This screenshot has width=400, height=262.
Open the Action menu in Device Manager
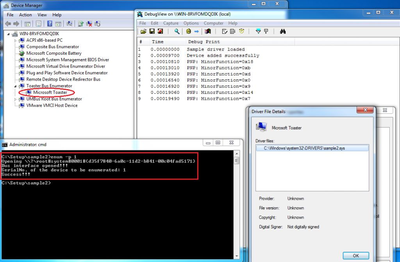tap(25, 14)
